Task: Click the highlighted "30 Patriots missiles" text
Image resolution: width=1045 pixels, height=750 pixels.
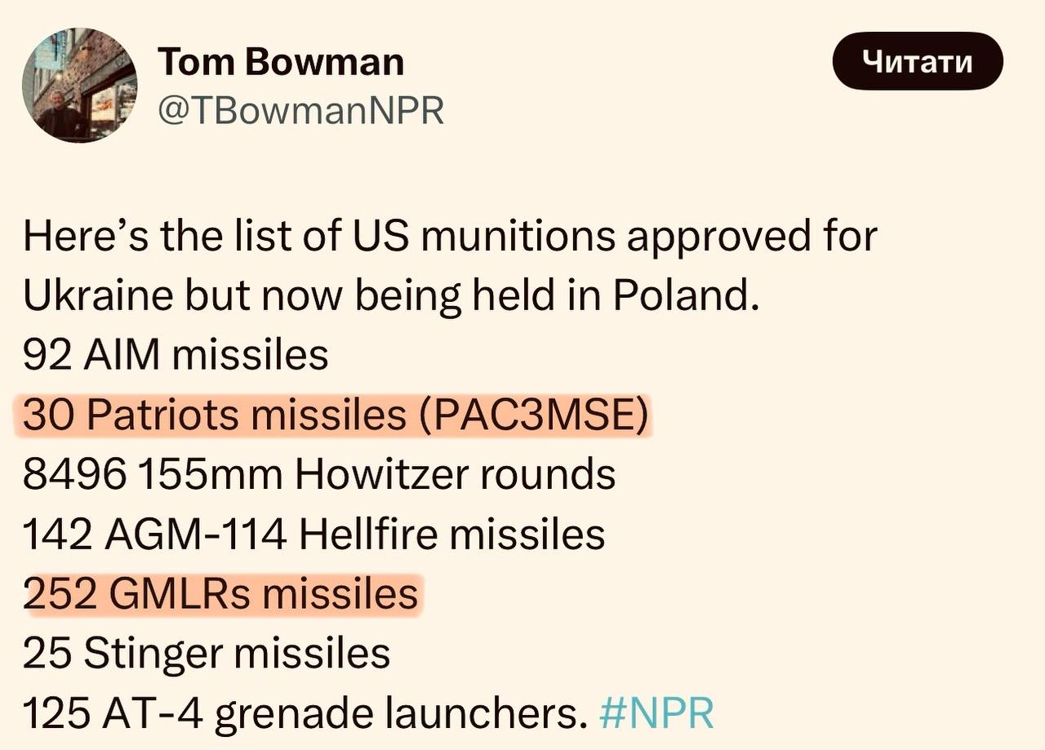Action: point(214,416)
